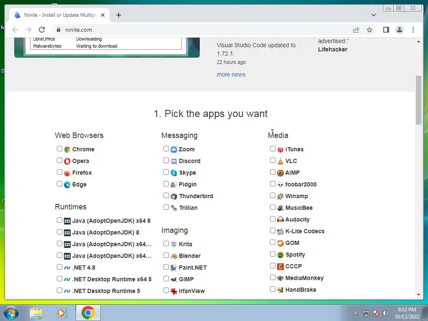The image size is (428, 321).
Task: Open Windows Explorer from taskbar
Action: 36,313
